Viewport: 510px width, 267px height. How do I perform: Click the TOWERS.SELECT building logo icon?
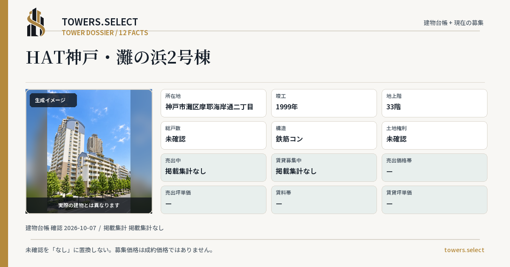click(36, 22)
